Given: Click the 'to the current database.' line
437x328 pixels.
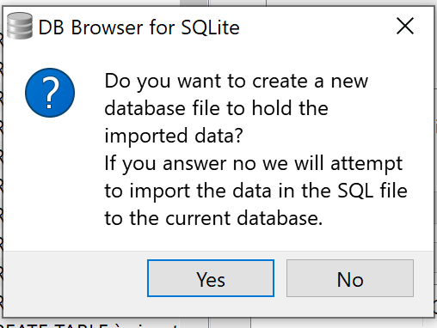Looking at the screenshot, I should [x=213, y=218].
